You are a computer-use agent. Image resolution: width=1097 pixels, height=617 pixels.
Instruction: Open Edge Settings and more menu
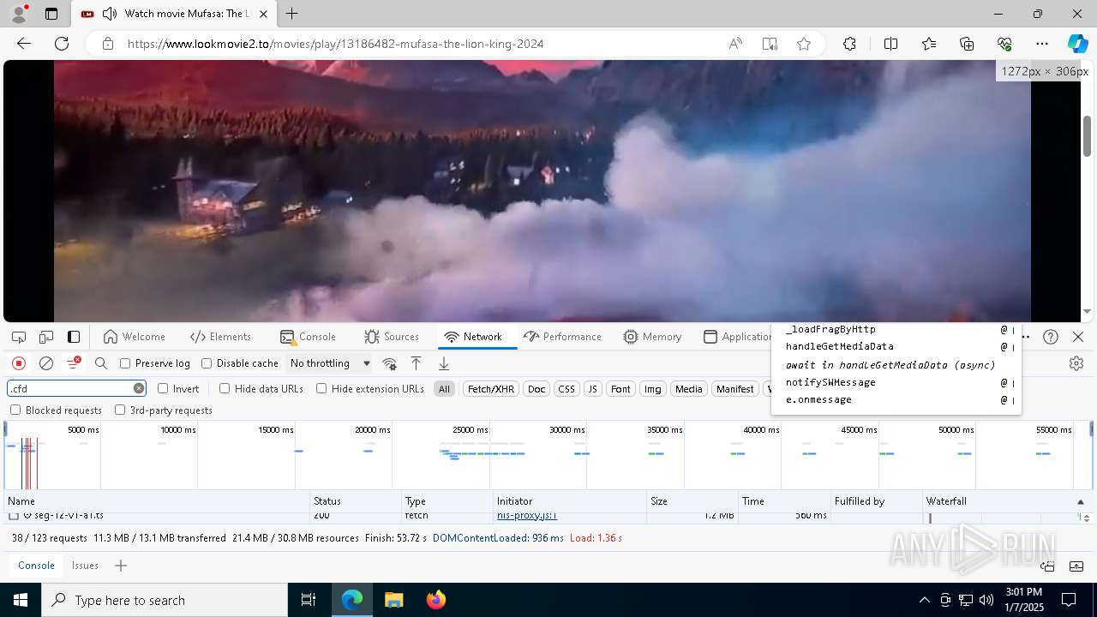click(x=1042, y=44)
